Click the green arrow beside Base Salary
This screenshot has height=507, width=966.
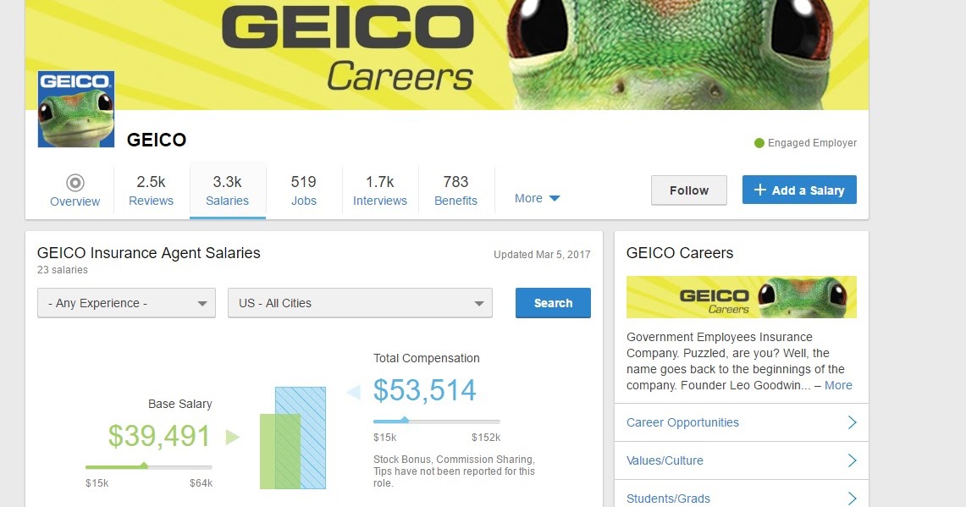[x=230, y=438]
